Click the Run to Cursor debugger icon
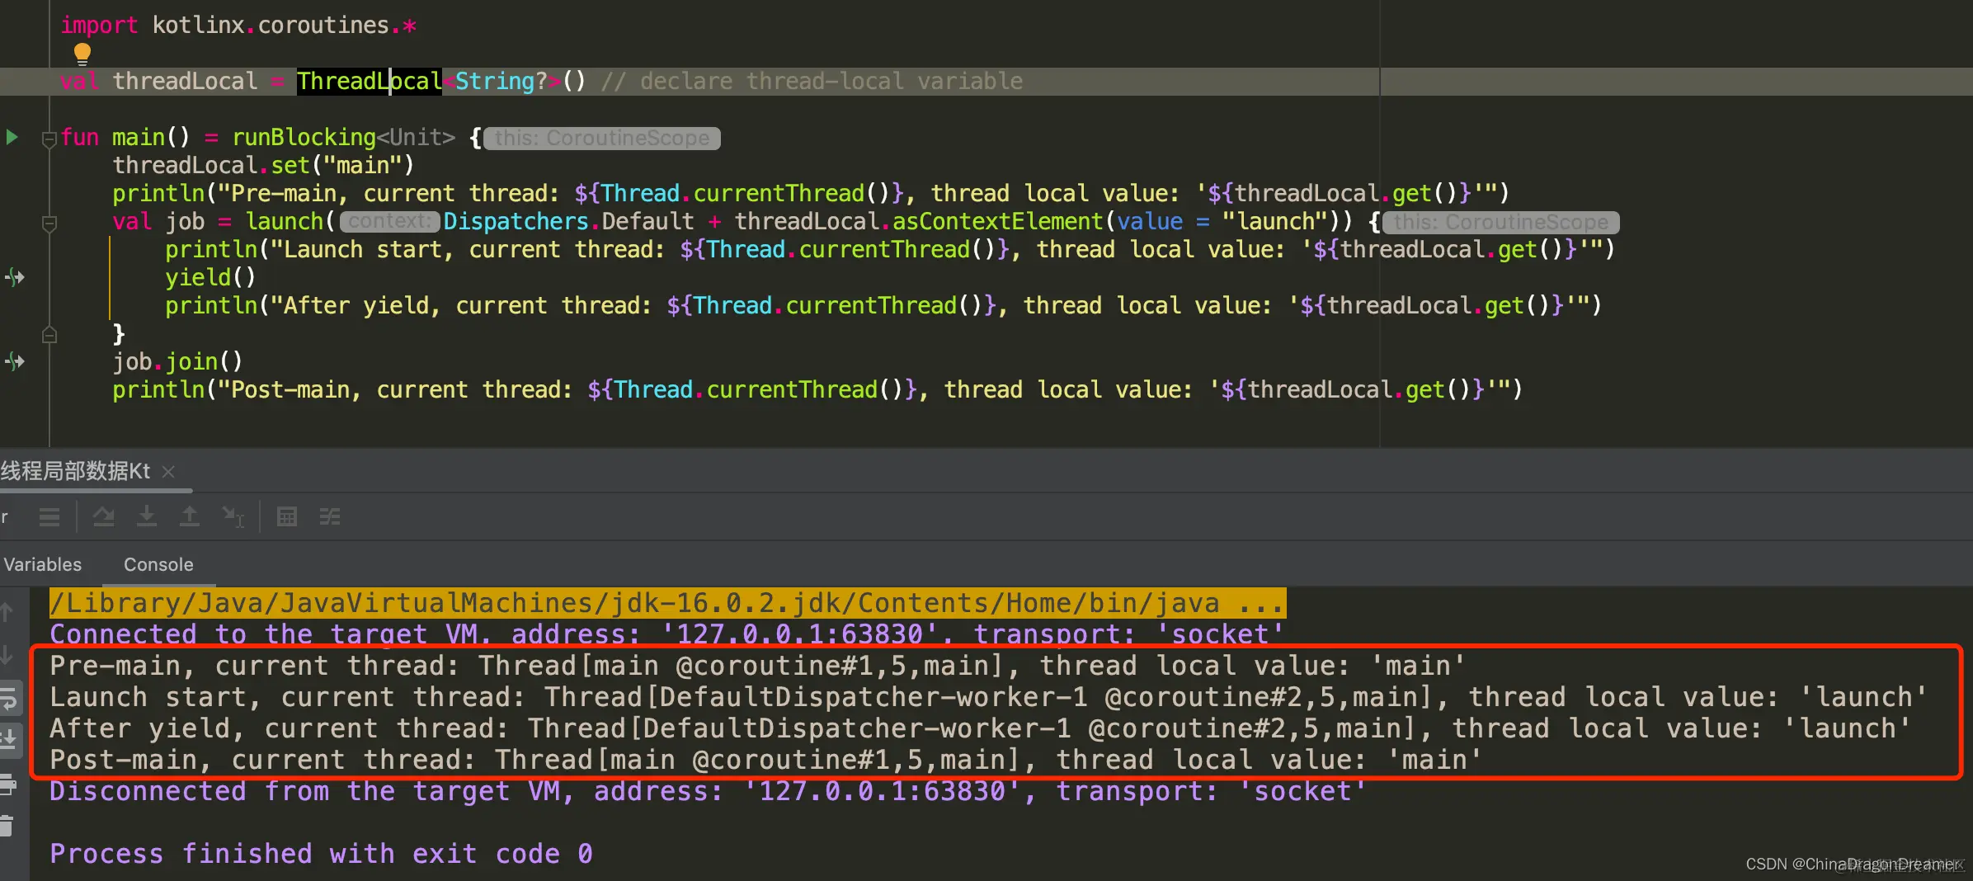1973x881 pixels. (x=233, y=517)
